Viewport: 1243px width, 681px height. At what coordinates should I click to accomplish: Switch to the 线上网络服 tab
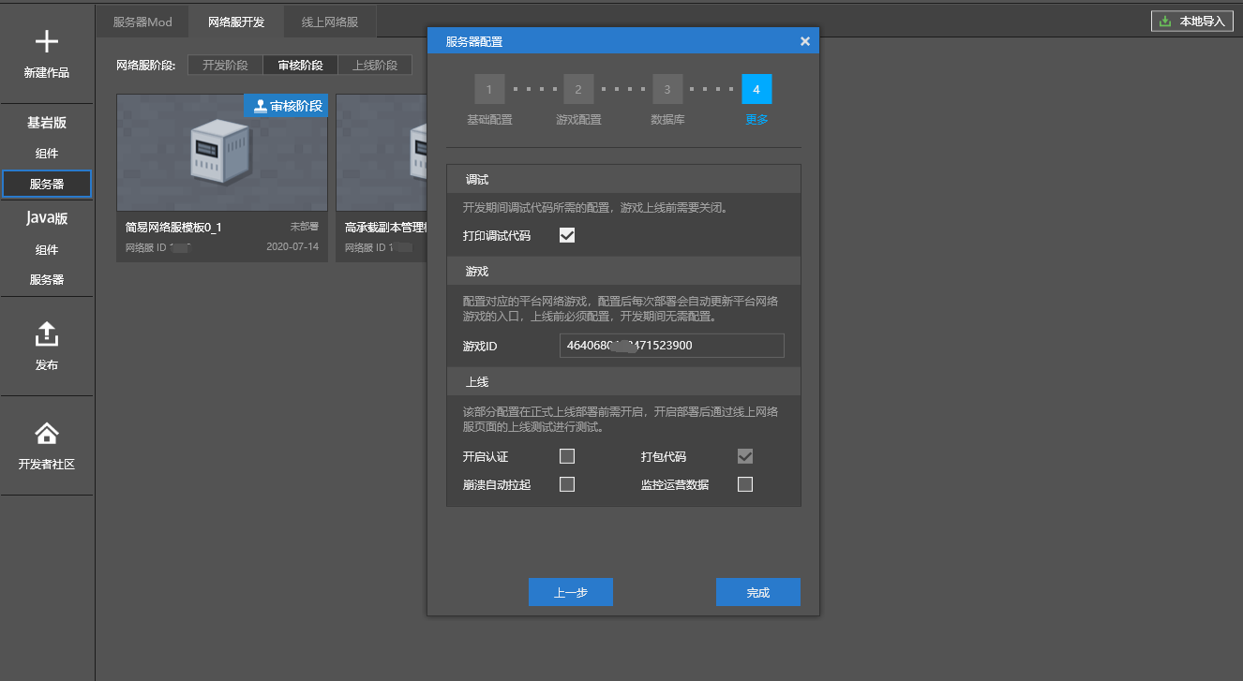(330, 22)
